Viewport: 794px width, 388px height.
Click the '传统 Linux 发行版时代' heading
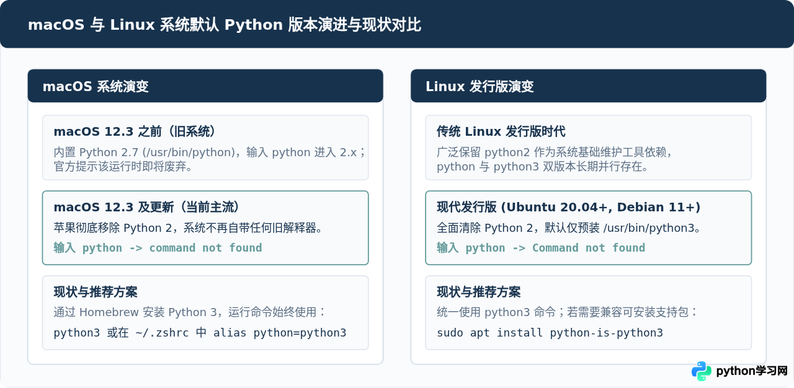501,131
